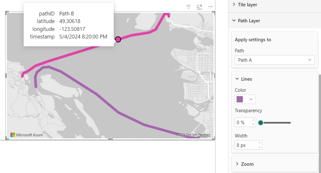Increase line Width with the up arrow
Image resolution: width=321 pixels, height=173 pixels.
pyautogui.click(x=260, y=143)
